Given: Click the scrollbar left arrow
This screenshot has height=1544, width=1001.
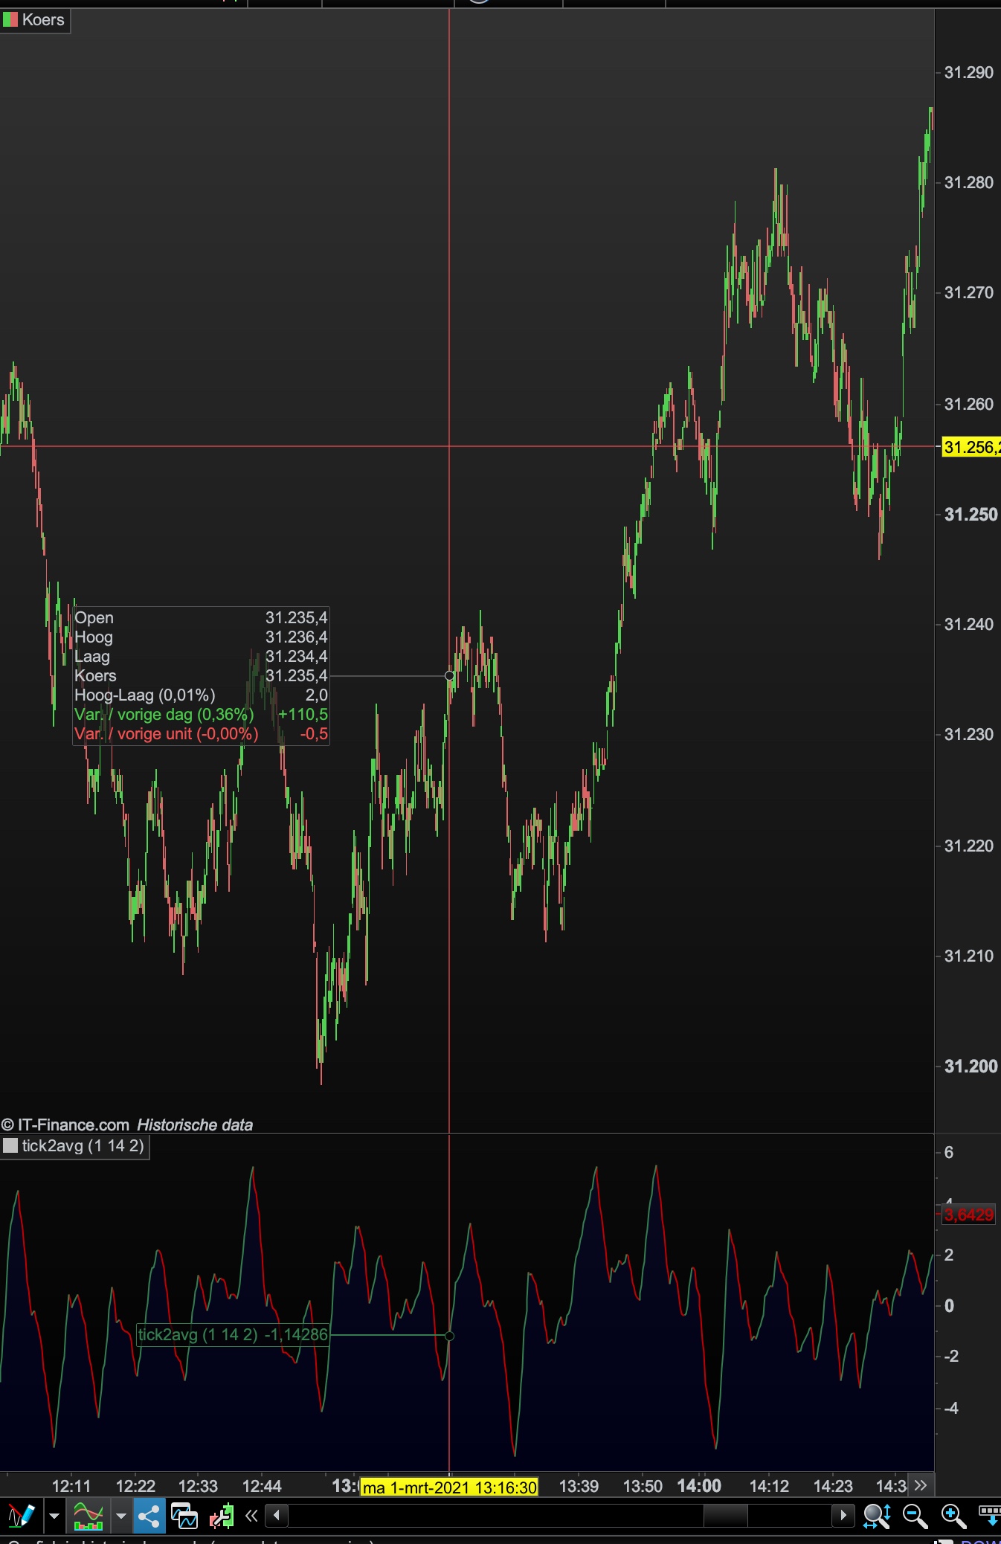Looking at the screenshot, I should click(277, 1515).
